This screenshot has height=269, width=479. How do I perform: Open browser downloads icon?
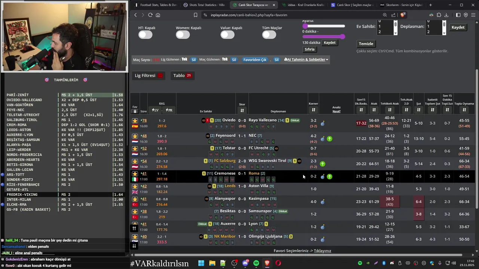click(447, 15)
